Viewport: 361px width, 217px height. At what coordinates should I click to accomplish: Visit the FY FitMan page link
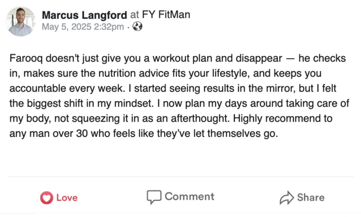[x=166, y=14]
